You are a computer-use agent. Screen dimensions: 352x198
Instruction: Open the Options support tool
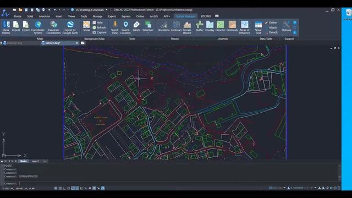click(x=286, y=26)
